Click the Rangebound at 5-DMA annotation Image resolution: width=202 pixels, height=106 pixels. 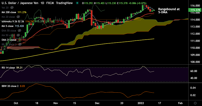click(169, 11)
